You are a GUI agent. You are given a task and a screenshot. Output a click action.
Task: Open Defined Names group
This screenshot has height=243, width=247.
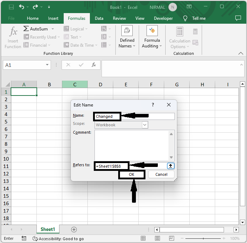127,37
